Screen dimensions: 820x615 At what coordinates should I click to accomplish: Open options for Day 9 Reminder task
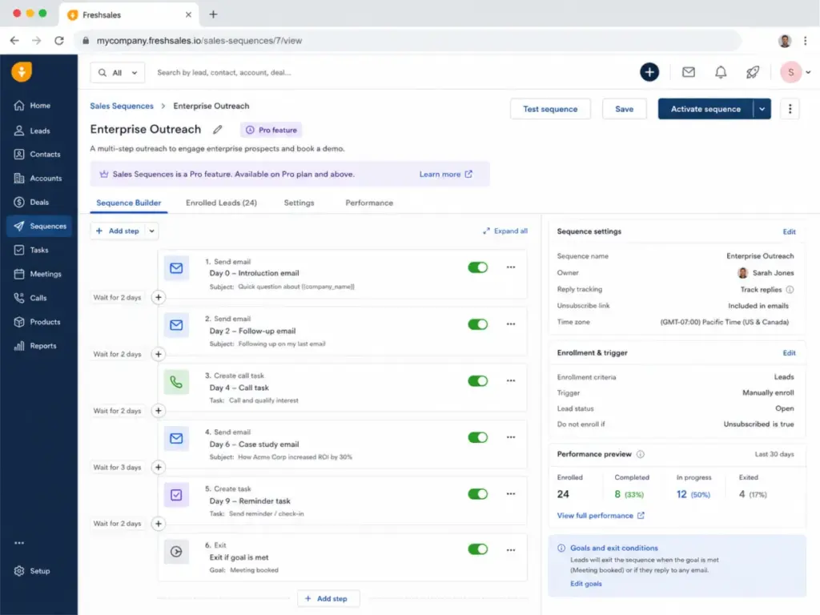[x=510, y=494]
